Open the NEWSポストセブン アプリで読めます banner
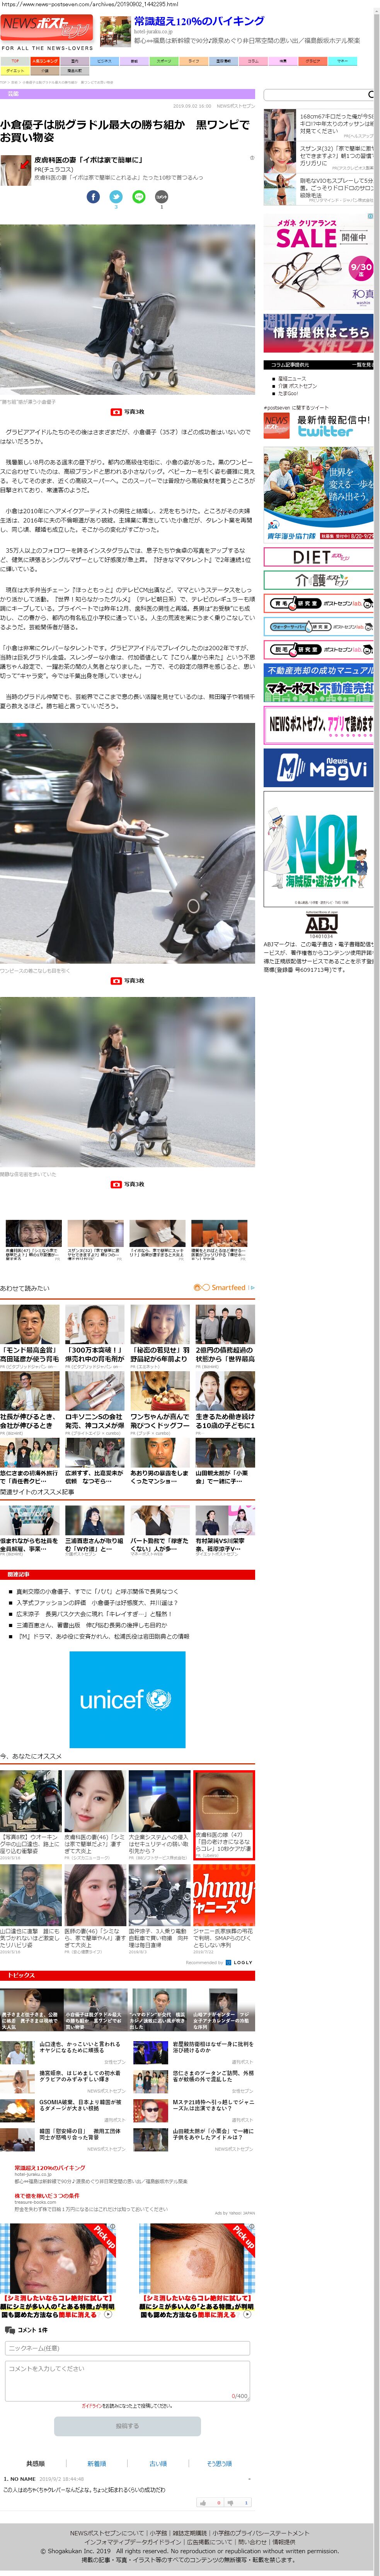 pos(318,725)
